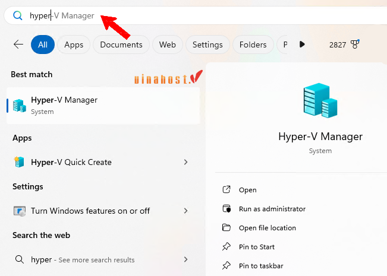Click the Hyper-V Manager icon in best match
The height and width of the screenshot is (276, 387).
click(x=20, y=106)
